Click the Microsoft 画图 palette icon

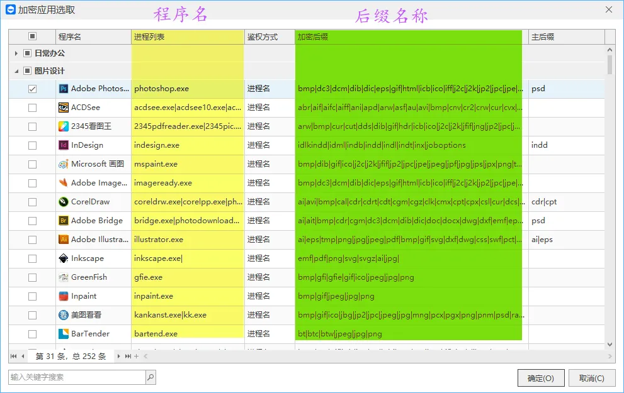pos(63,164)
